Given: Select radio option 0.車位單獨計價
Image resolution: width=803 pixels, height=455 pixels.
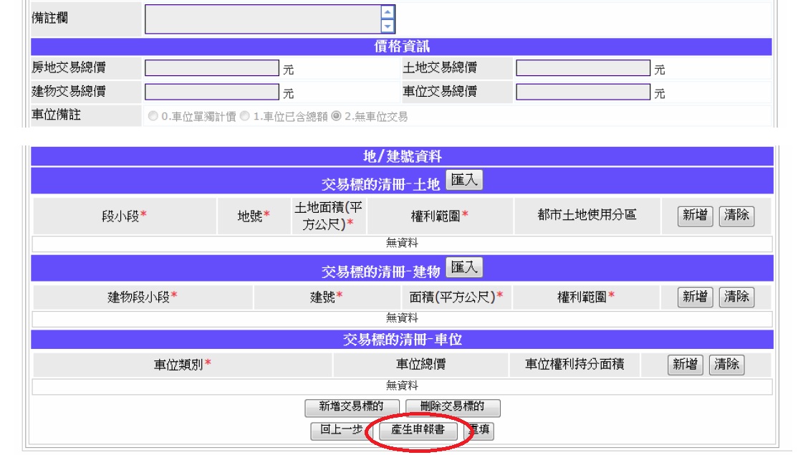Looking at the screenshot, I should [151, 116].
